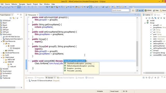
Task: Open Project Explorer View Menu triangle
Action: (x=21, y=18)
